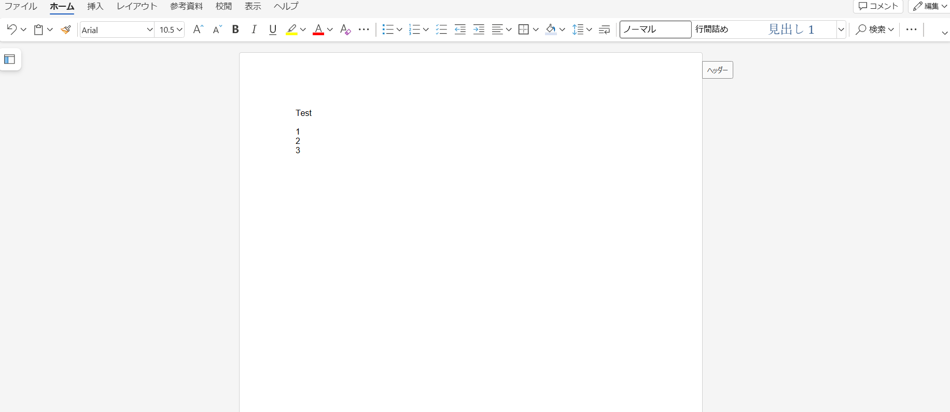Open more font options ellipsis
The image size is (950, 412).
pyautogui.click(x=364, y=30)
